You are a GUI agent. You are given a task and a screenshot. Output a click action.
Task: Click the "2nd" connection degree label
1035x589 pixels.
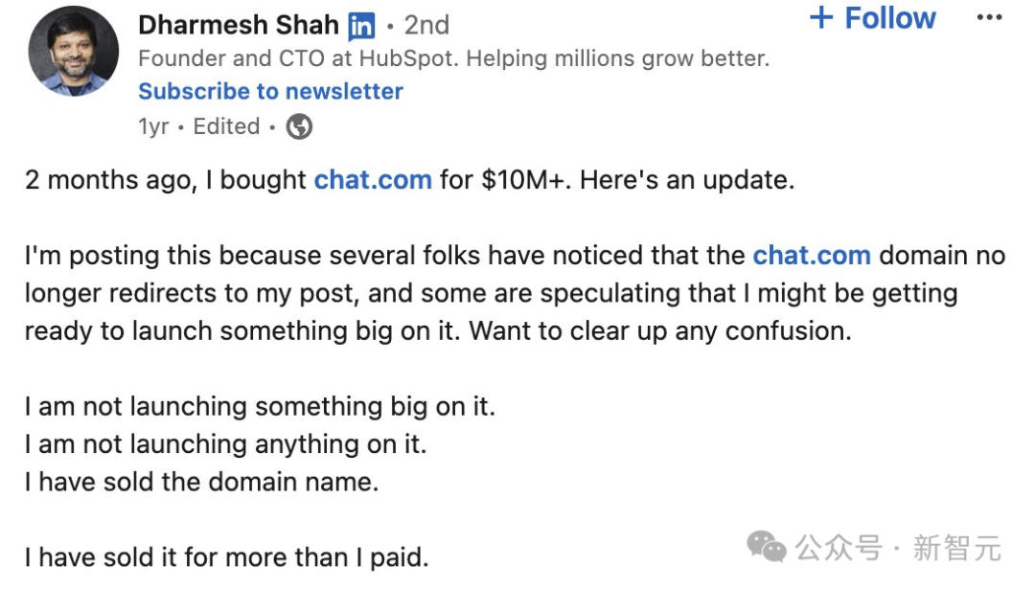click(425, 25)
